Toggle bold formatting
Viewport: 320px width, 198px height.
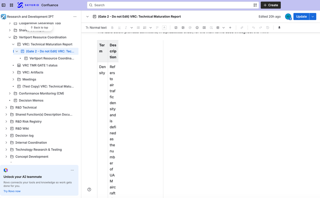(x=112, y=28)
